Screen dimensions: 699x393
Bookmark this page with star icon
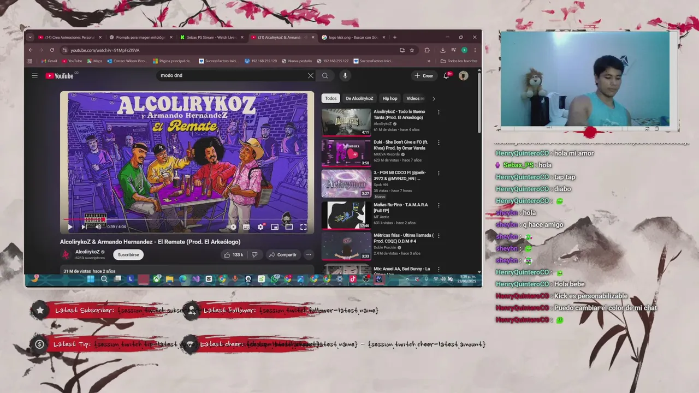[x=412, y=50]
